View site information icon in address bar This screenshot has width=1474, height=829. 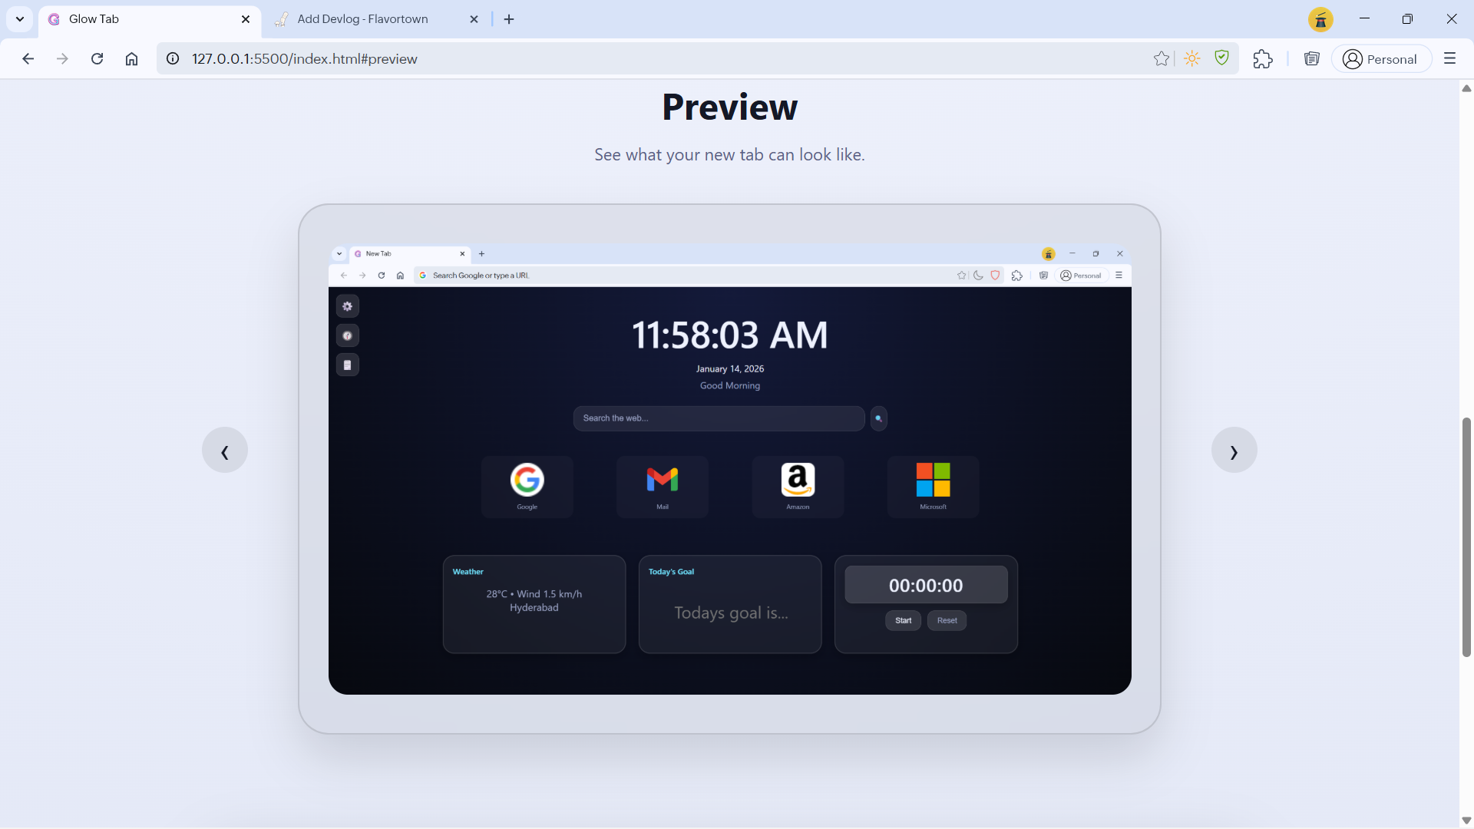(x=174, y=59)
